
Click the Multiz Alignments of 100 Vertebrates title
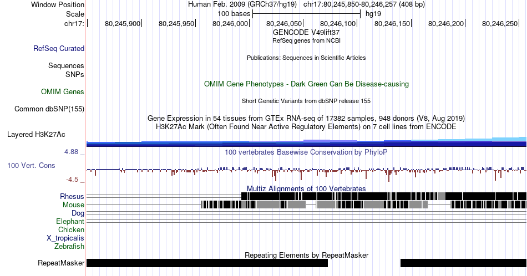(306, 188)
